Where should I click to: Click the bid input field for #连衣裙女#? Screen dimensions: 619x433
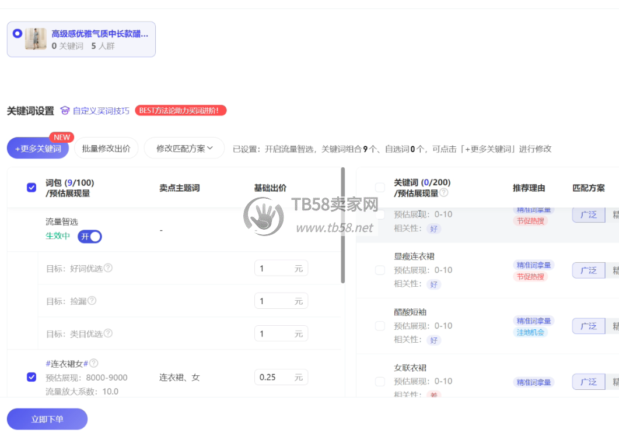(x=275, y=377)
